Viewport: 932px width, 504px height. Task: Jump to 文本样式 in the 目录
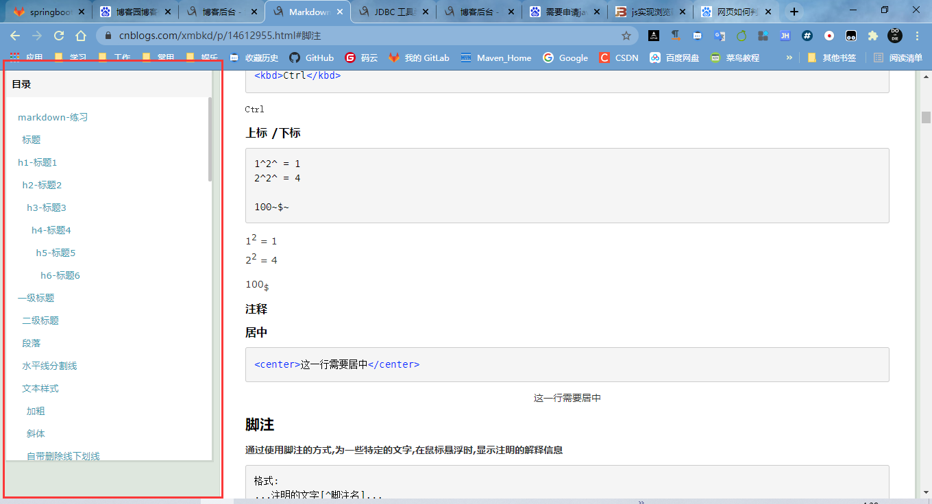click(40, 388)
